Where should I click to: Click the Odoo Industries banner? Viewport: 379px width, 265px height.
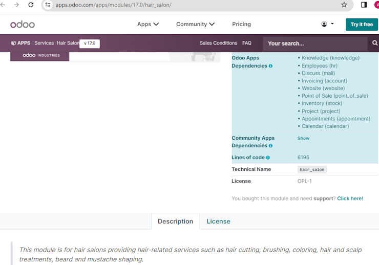(40, 56)
